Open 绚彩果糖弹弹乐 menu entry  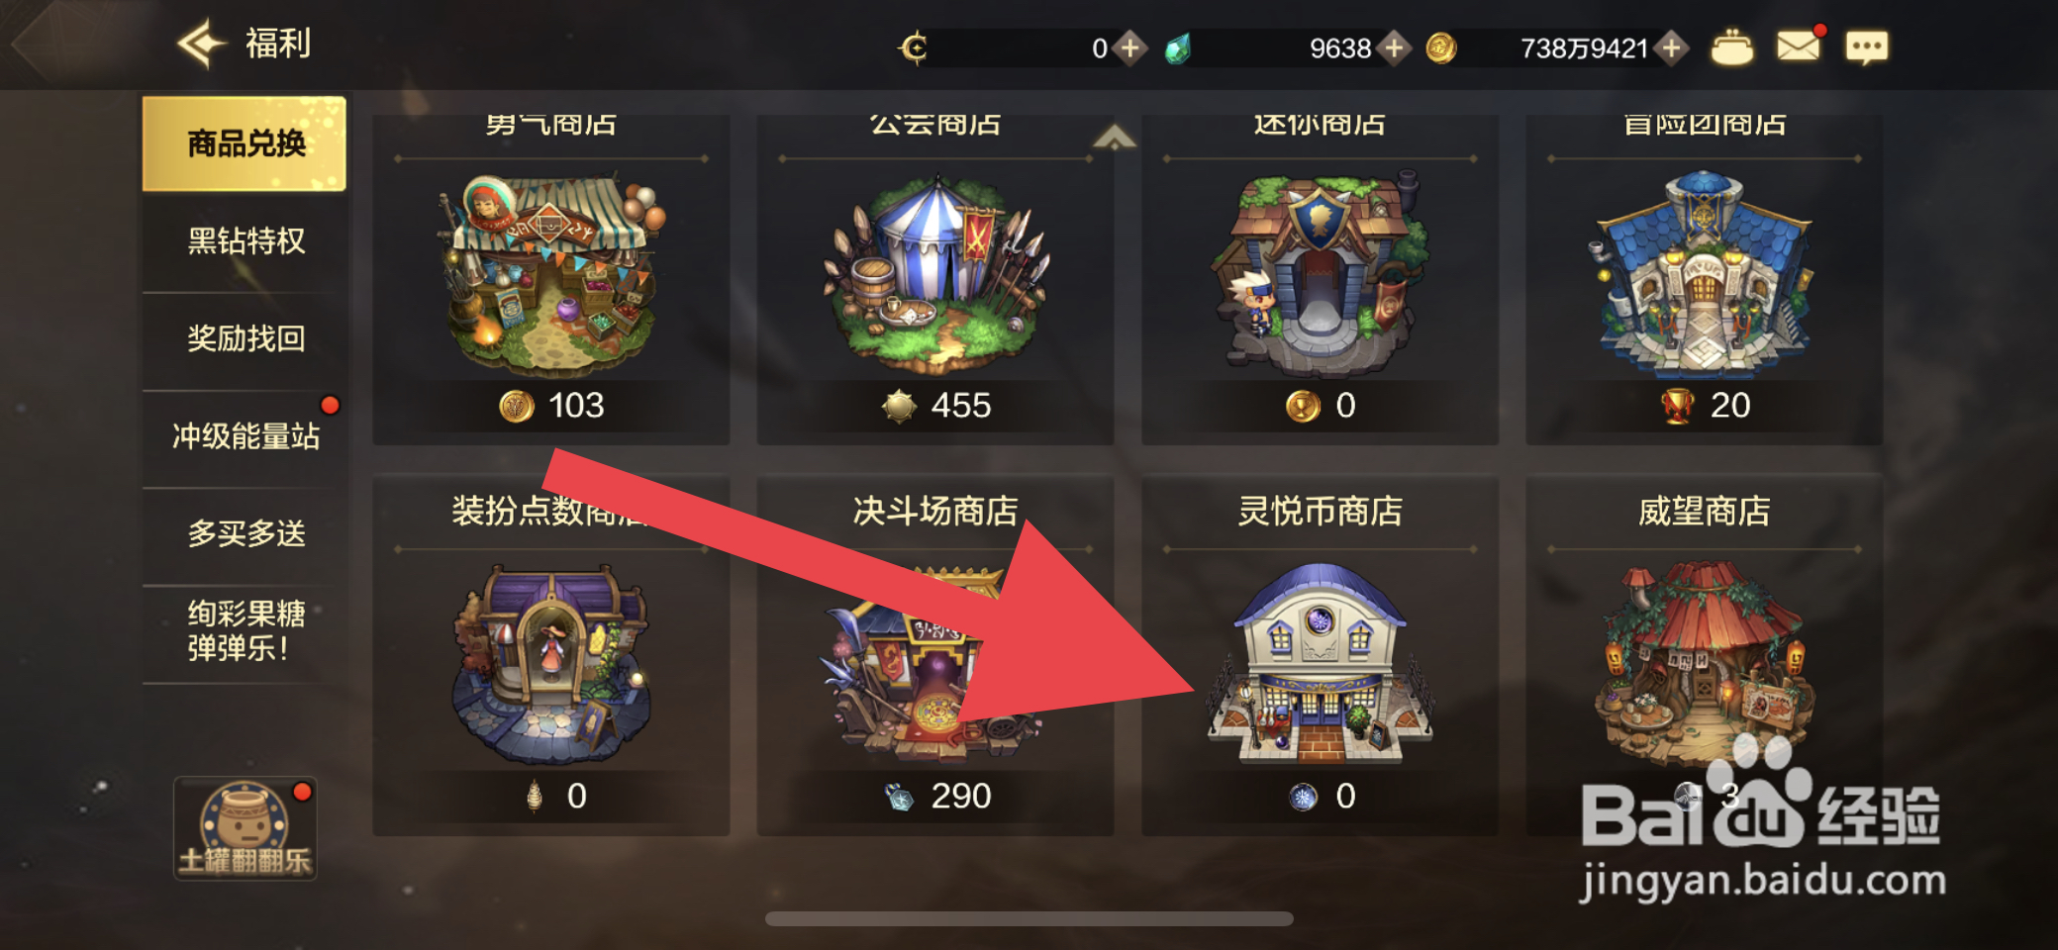245,630
